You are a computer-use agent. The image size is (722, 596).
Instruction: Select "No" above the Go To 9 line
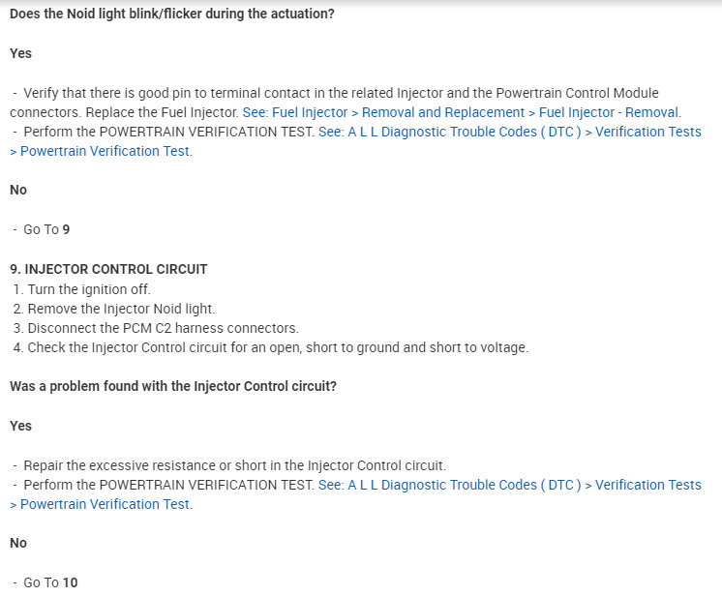[x=18, y=191]
